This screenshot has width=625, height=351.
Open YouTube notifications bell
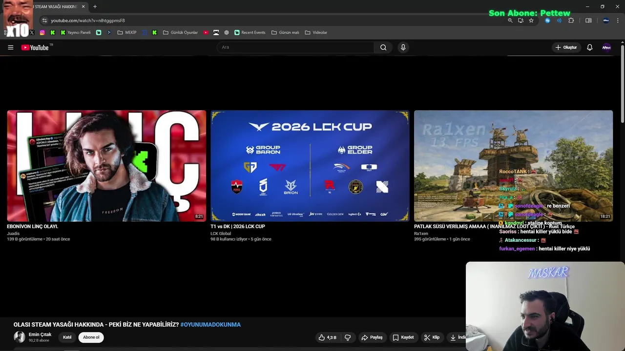(x=590, y=47)
